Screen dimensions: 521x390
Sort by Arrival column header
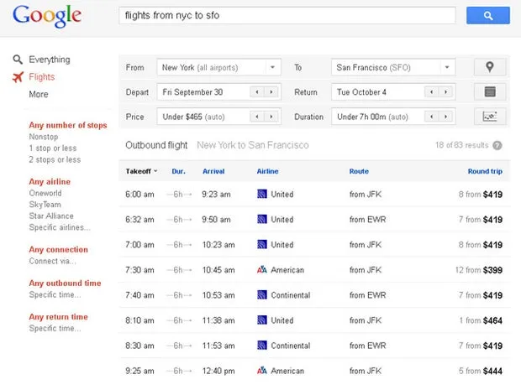(x=213, y=171)
